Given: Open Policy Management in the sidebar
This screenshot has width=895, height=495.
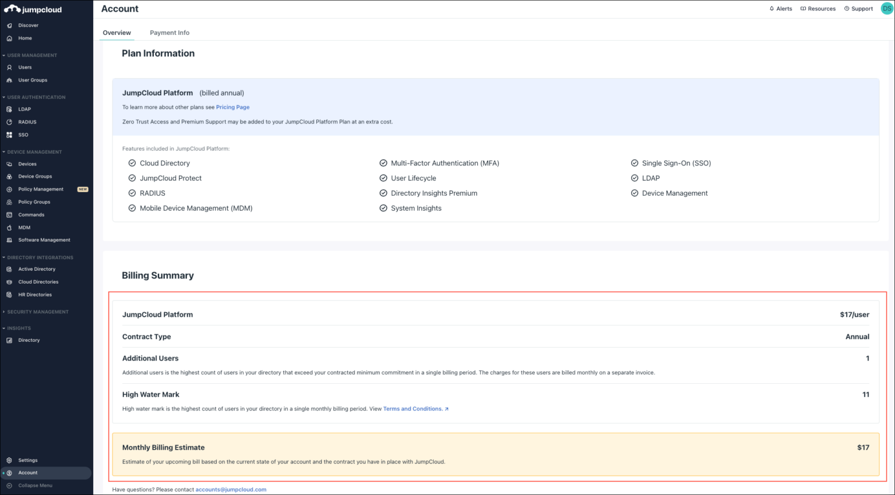Looking at the screenshot, I should pos(42,189).
